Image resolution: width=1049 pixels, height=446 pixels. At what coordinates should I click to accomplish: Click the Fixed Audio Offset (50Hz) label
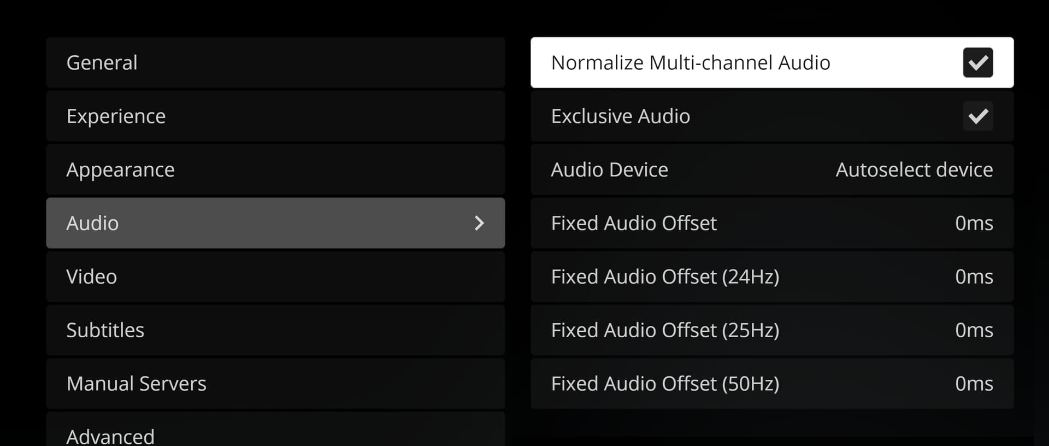tap(665, 384)
